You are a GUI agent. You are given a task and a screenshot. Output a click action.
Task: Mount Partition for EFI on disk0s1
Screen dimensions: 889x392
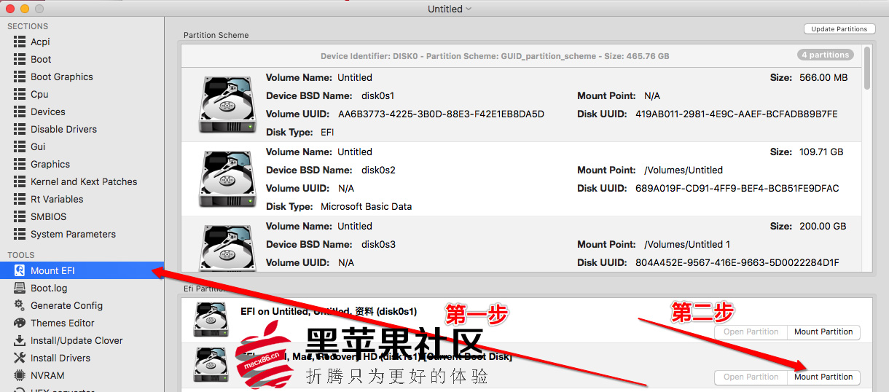[x=823, y=332]
